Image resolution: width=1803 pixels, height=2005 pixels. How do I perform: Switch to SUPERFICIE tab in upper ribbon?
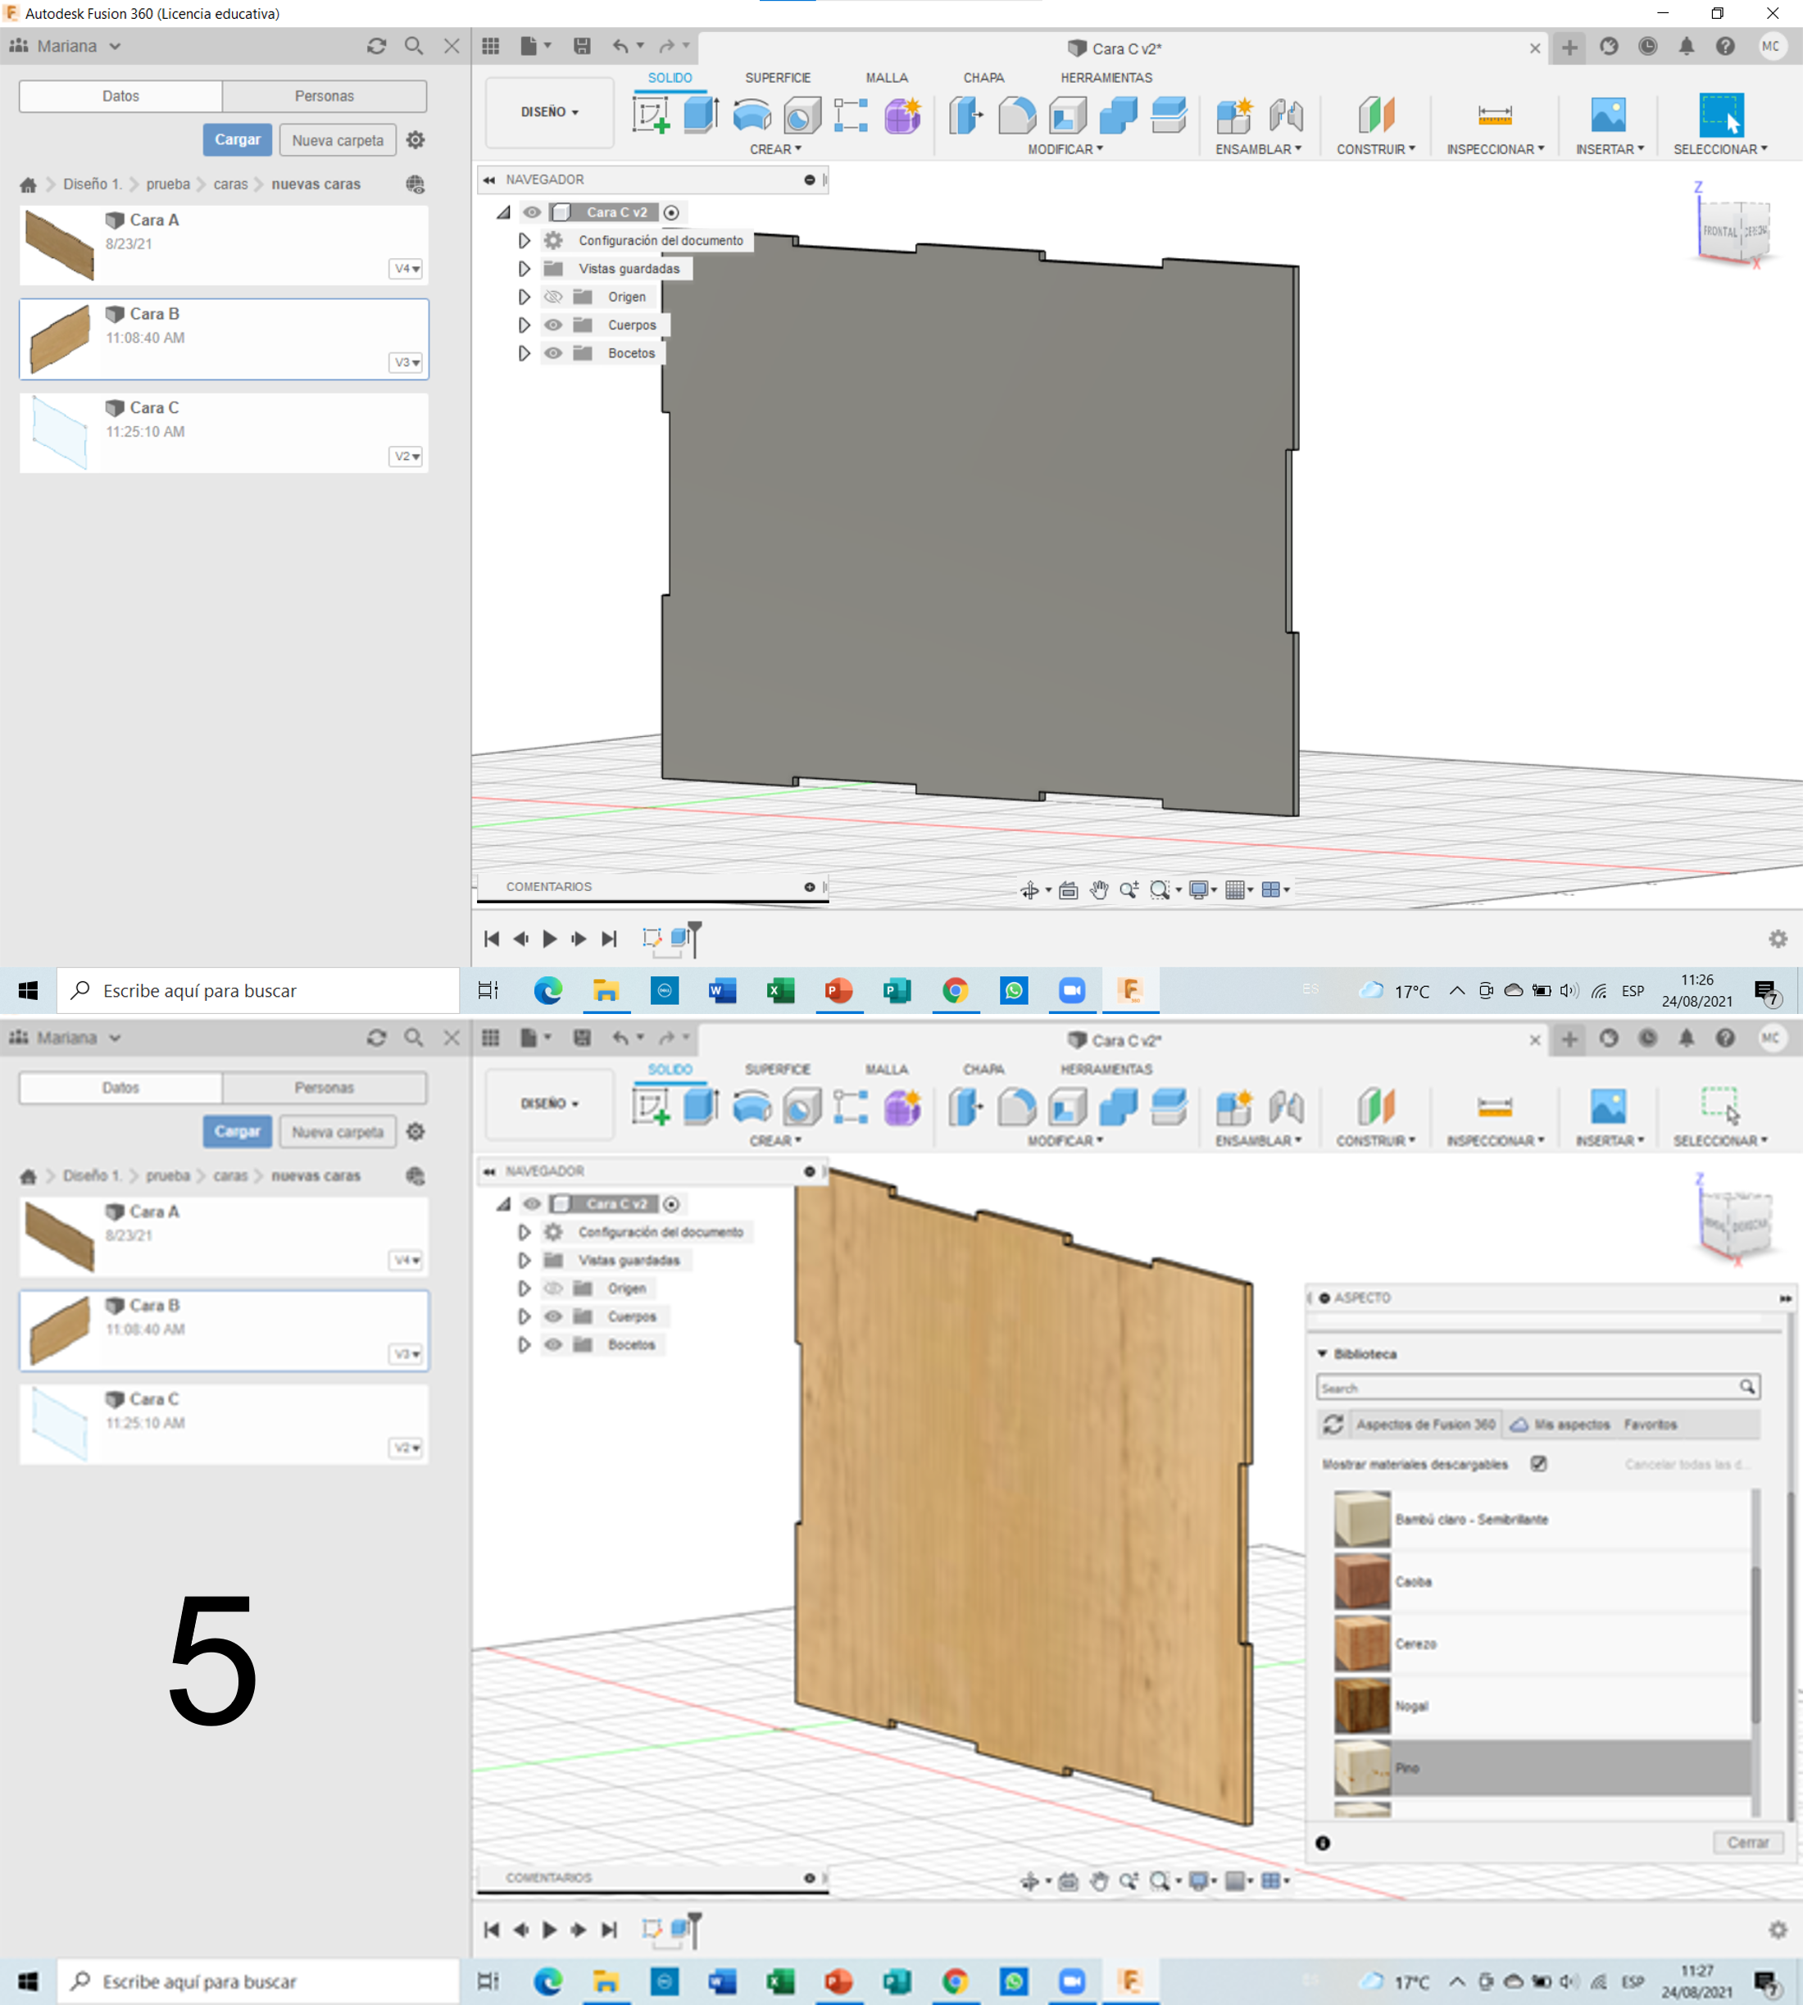pos(778,77)
